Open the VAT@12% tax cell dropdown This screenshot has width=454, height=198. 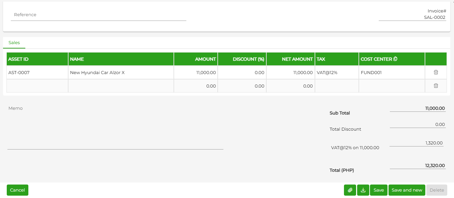point(337,72)
